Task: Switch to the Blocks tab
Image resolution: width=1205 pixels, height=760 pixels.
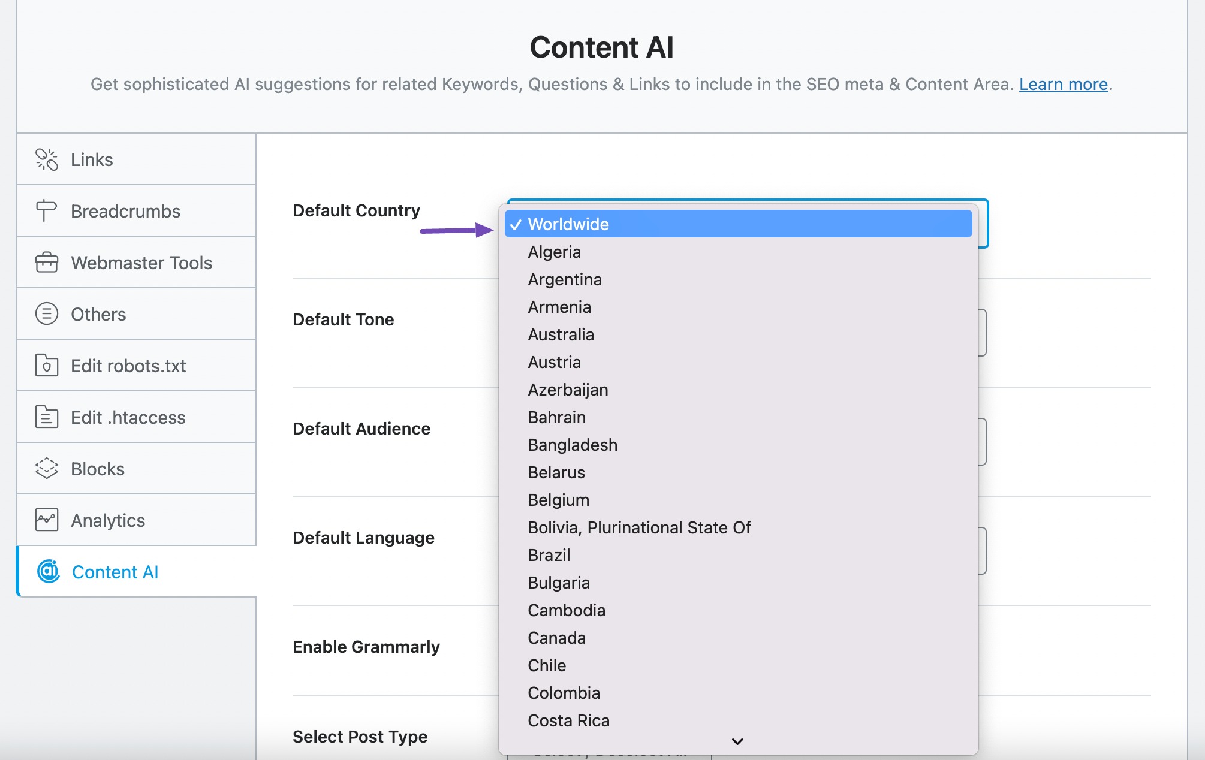Action: click(136, 469)
